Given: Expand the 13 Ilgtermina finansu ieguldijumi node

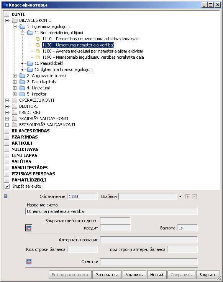Looking at the screenshot, I should tap(22, 69).
